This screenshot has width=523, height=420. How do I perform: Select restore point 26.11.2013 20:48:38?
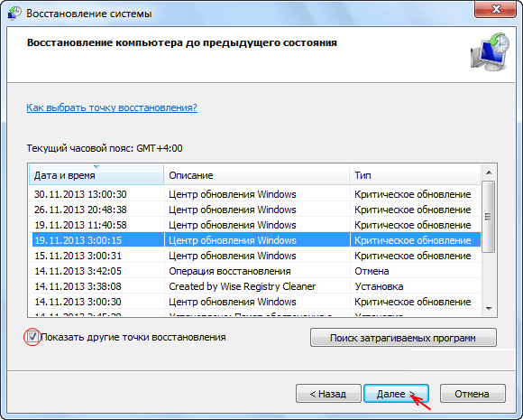[255, 210]
